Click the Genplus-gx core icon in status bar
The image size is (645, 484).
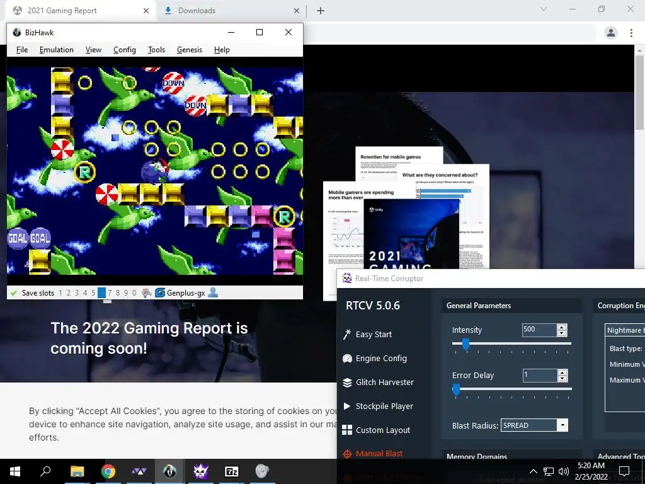[x=159, y=293]
